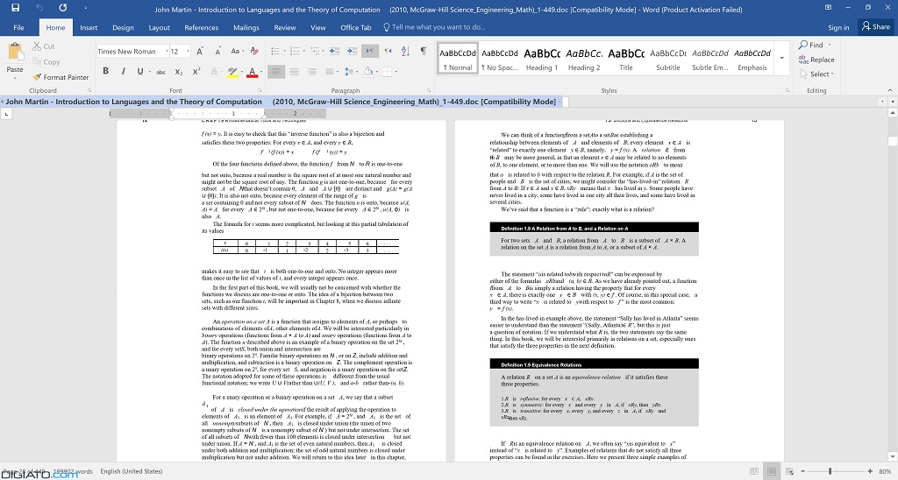The height and width of the screenshot is (480, 898).
Task: Click the text highlight color marker
Action: click(232, 72)
